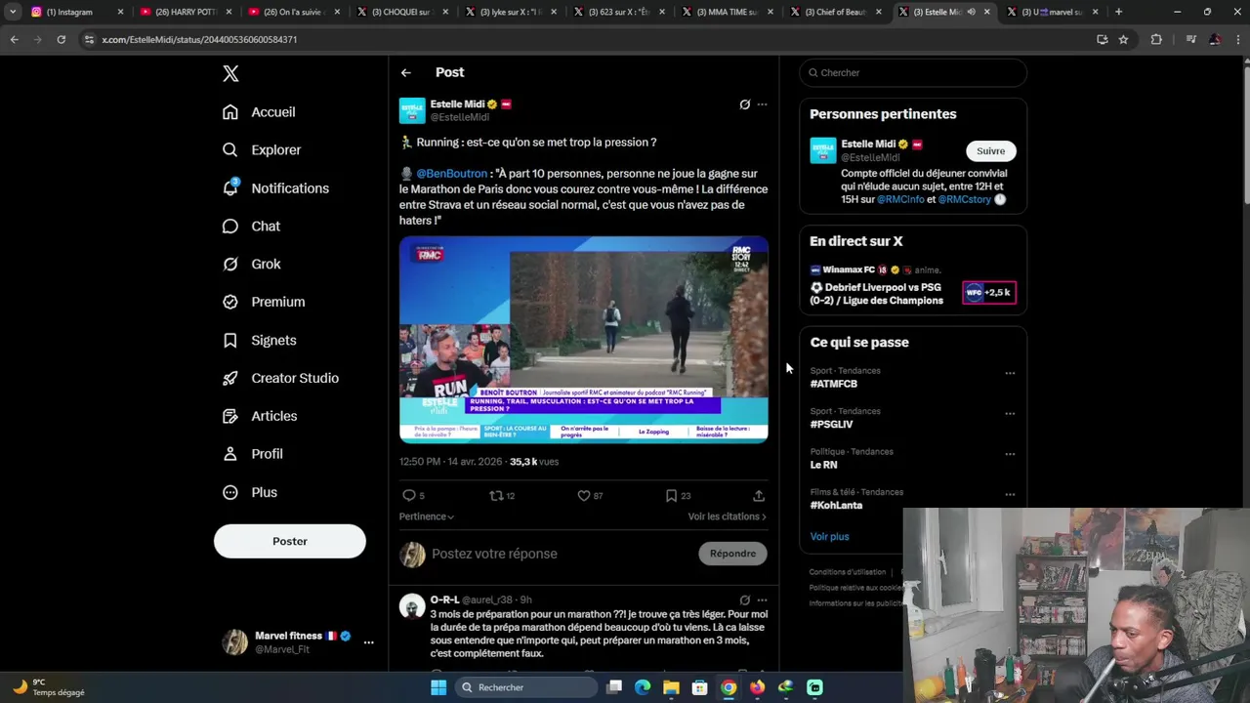Image resolution: width=1250 pixels, height=703 pixels.
Task: Open more options on Estelle Midi post
Action: coord(763,104)
